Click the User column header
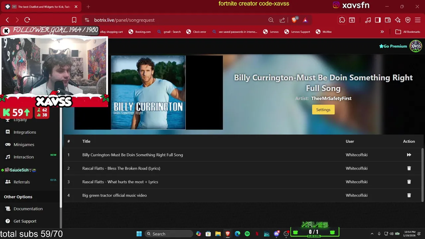This screenshot has width=425, height=239. [x=350, y=141]
